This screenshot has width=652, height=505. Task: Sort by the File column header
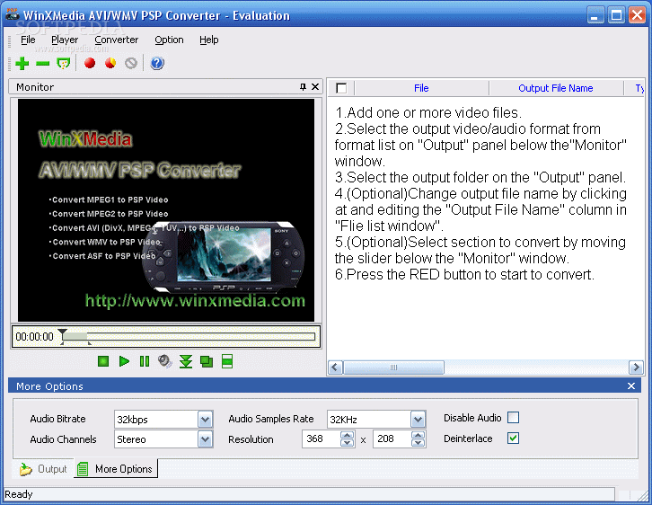coord(421,88)
